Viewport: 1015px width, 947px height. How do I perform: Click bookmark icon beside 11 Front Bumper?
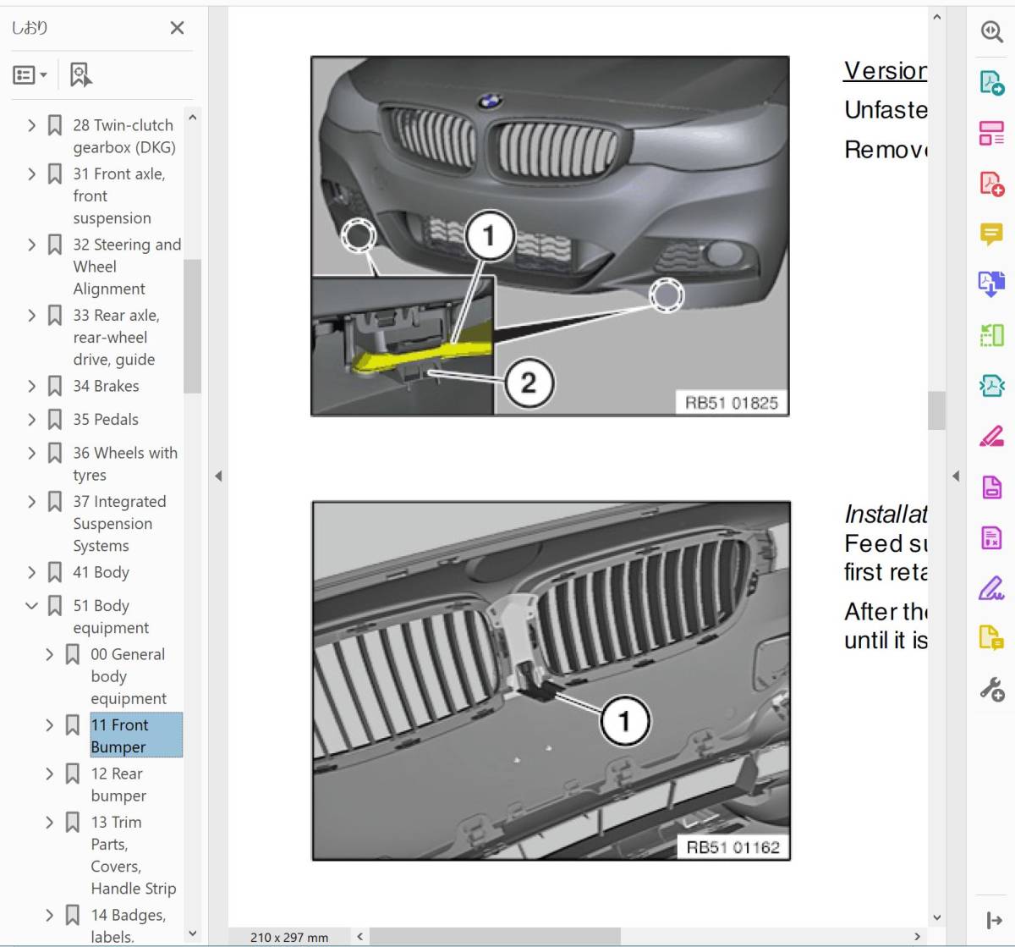tap(73, 725)
